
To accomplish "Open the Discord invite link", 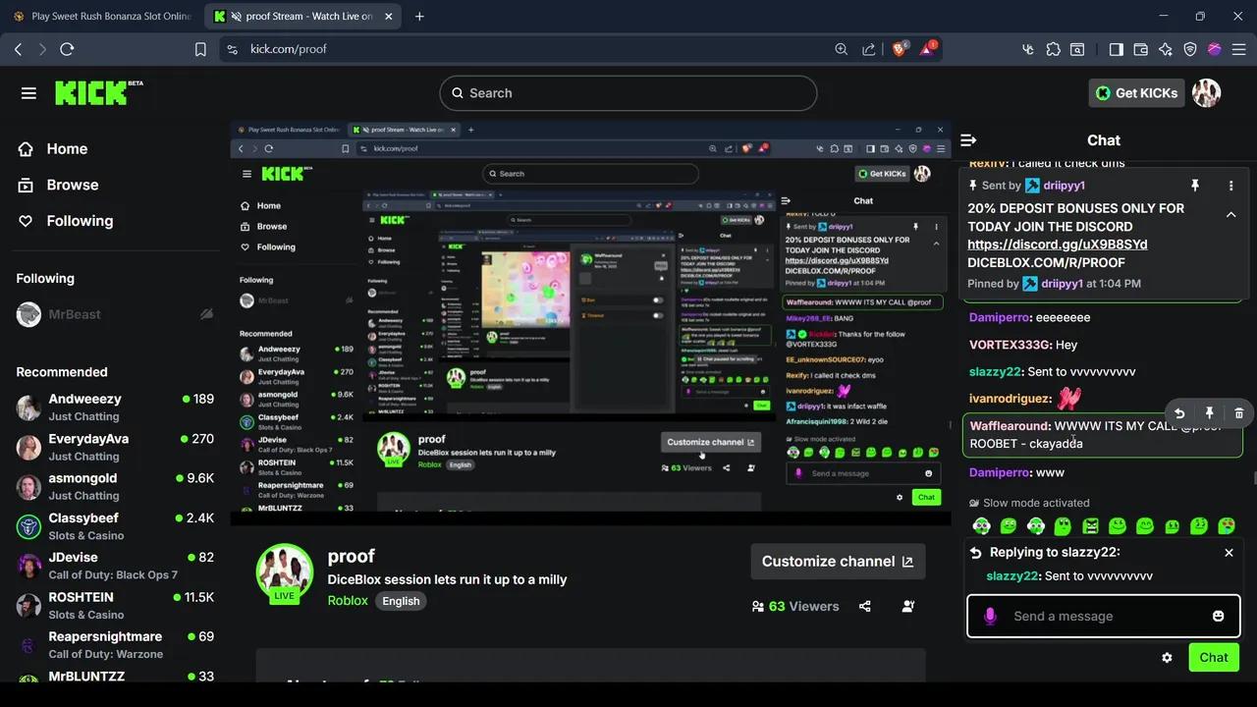I will click(1057, 245).
